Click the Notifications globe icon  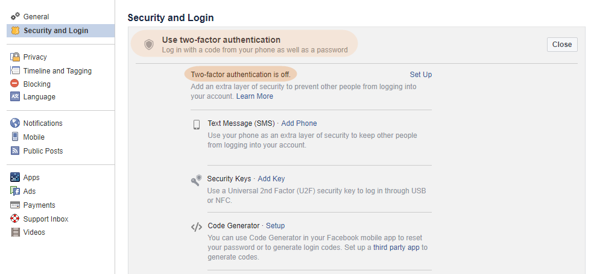coord(15,123)
